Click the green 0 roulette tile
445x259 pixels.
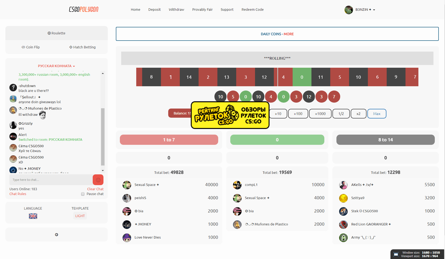(x=302, y=77)
